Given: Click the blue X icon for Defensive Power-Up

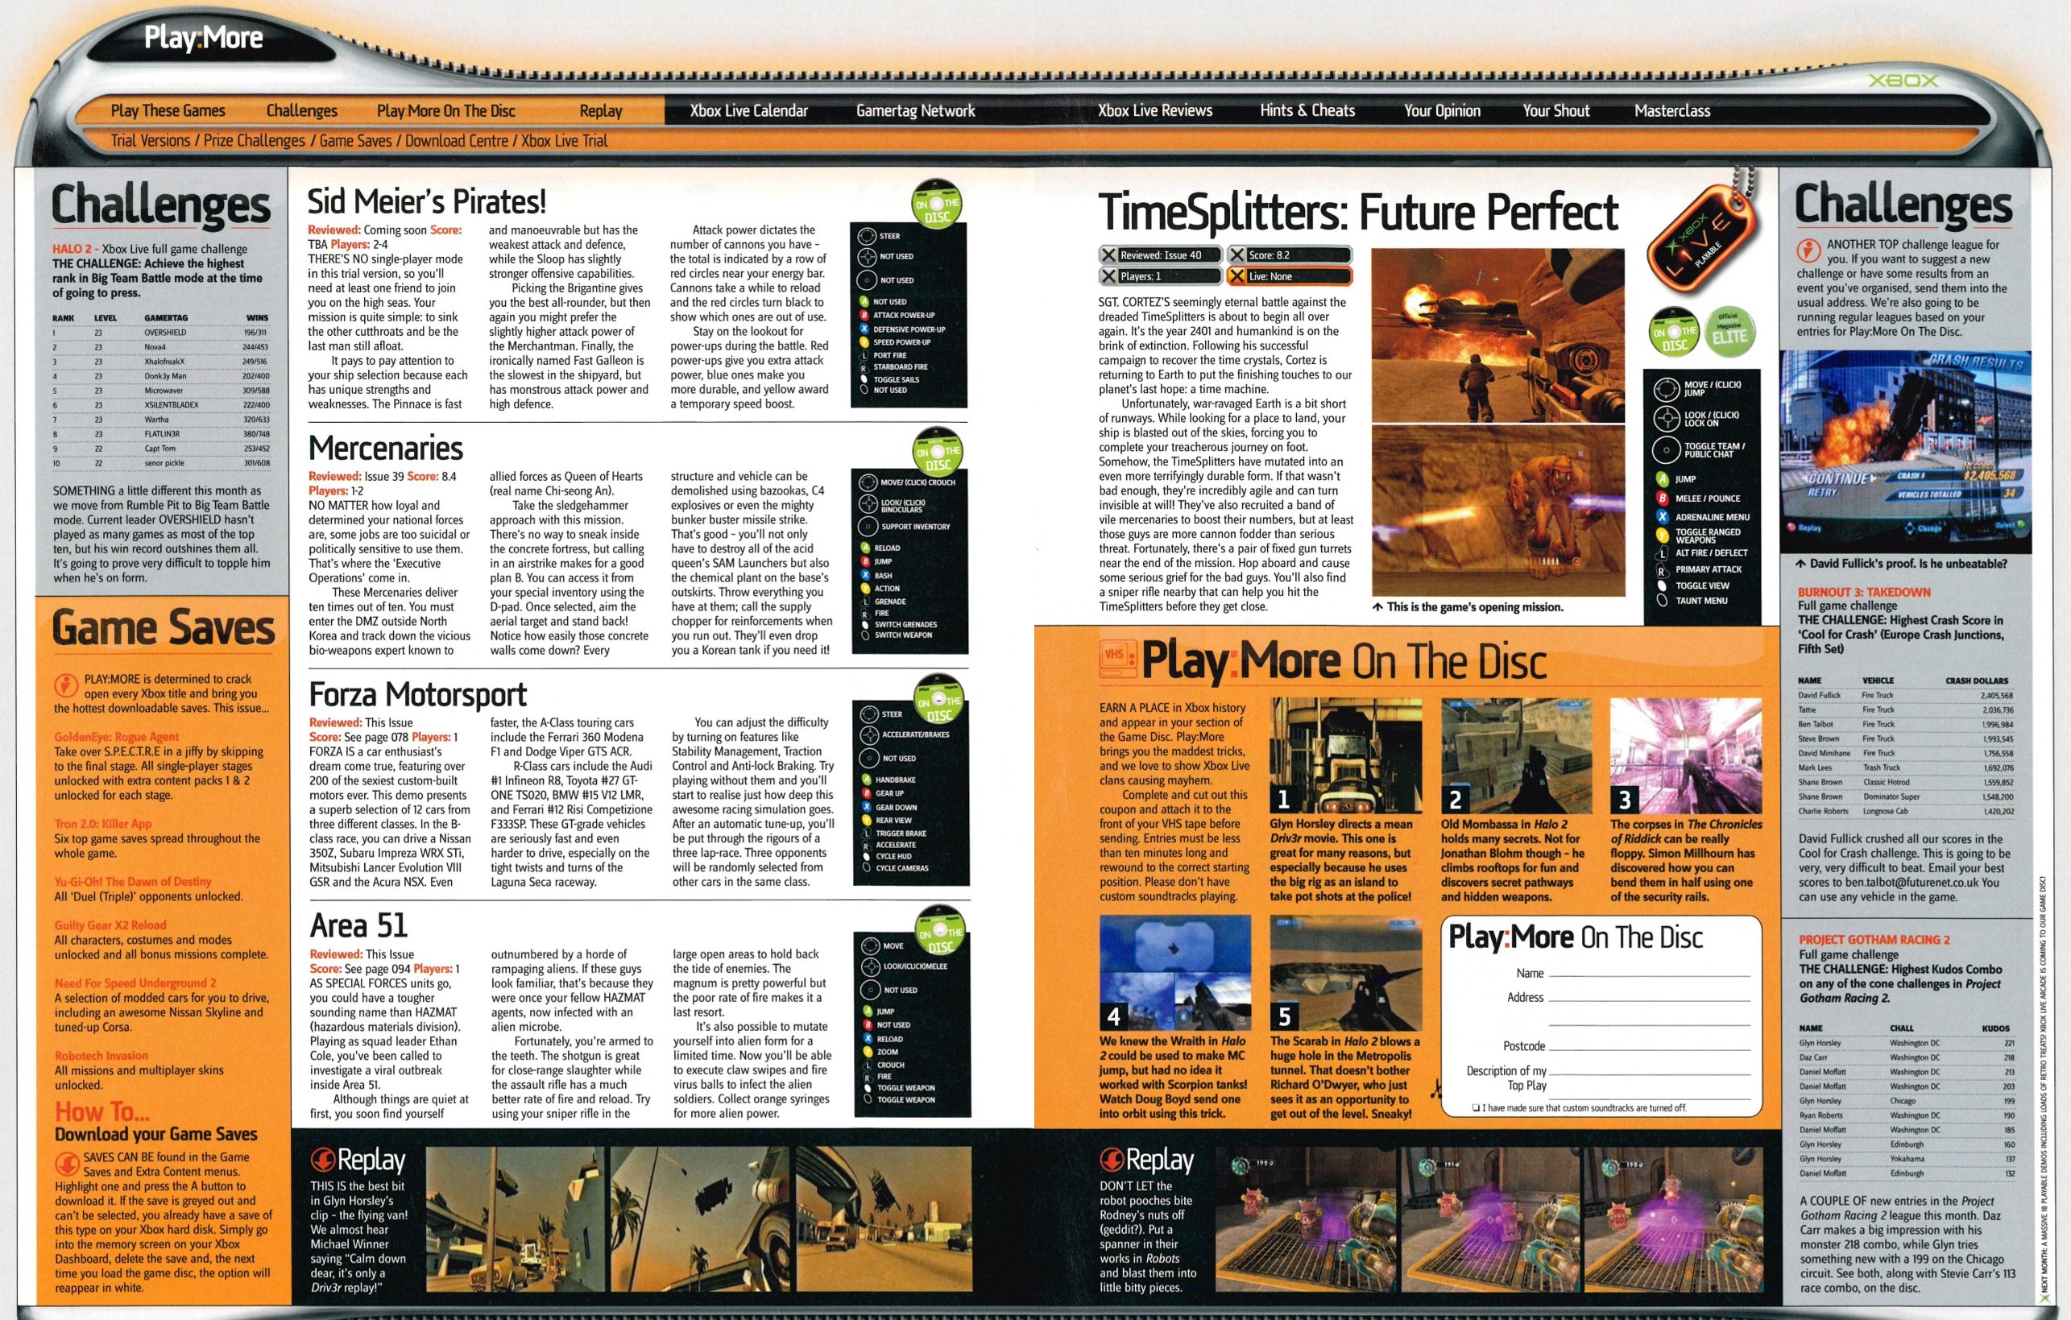Looking at the screenshot, I should tap(864, 329).
